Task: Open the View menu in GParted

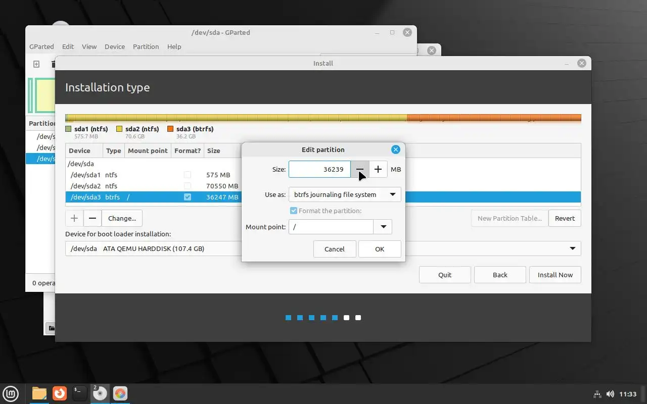Action: [x=89, y=46]
